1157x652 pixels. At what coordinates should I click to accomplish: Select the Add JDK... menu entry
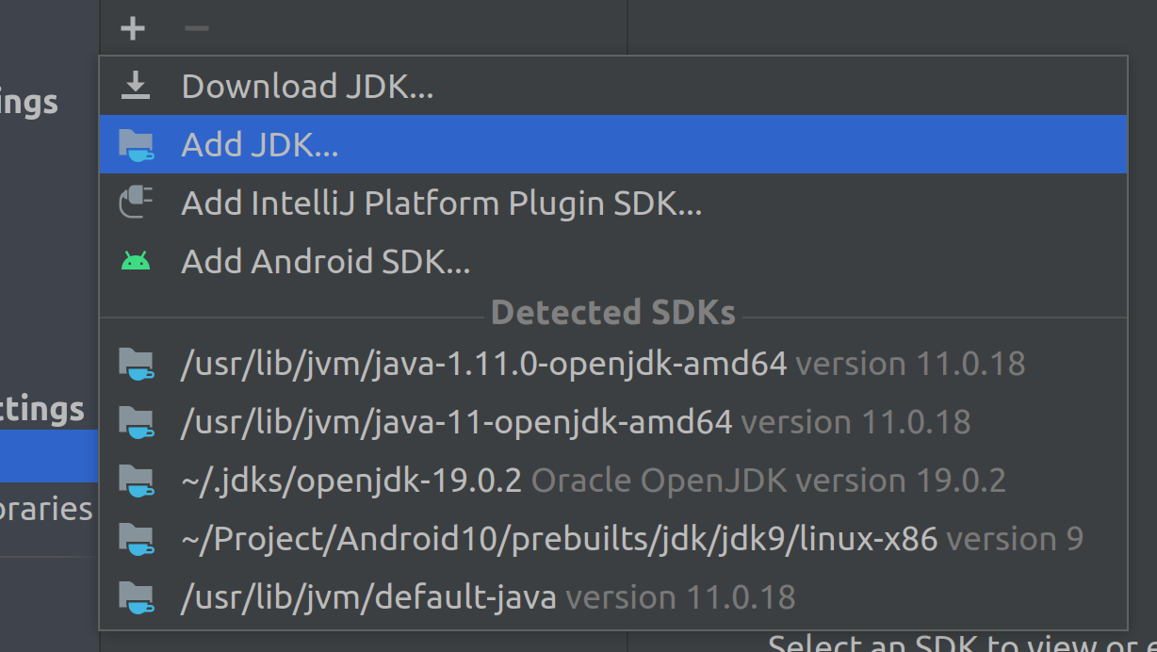(613, 144)
